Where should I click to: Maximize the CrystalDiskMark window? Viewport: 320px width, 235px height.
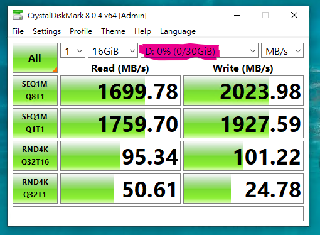click(x=265, y=15)
